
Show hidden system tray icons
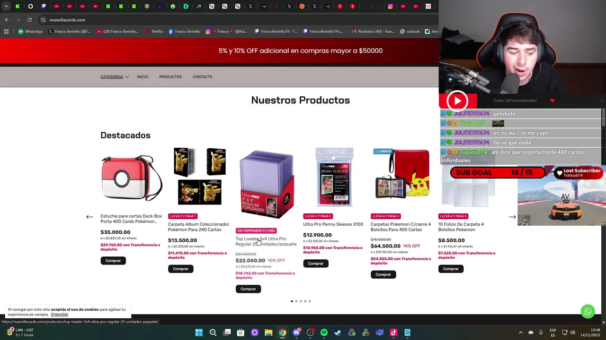click(x=520, y=332)
